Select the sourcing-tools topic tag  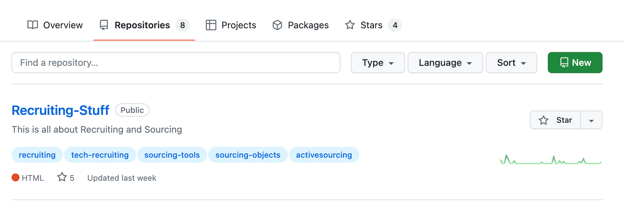click(x=172, y=155)
